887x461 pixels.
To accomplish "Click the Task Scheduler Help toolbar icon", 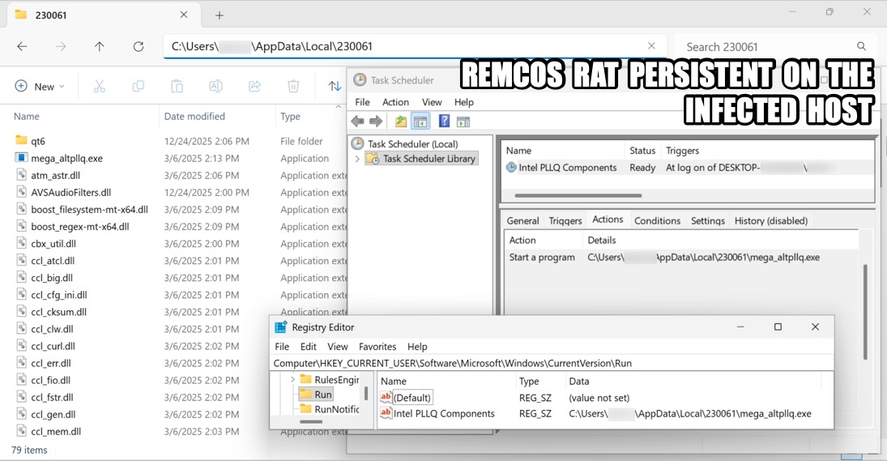I will point(444,122).
